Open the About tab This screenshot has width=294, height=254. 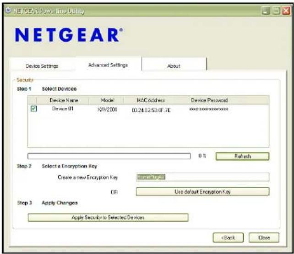point(174,66)
